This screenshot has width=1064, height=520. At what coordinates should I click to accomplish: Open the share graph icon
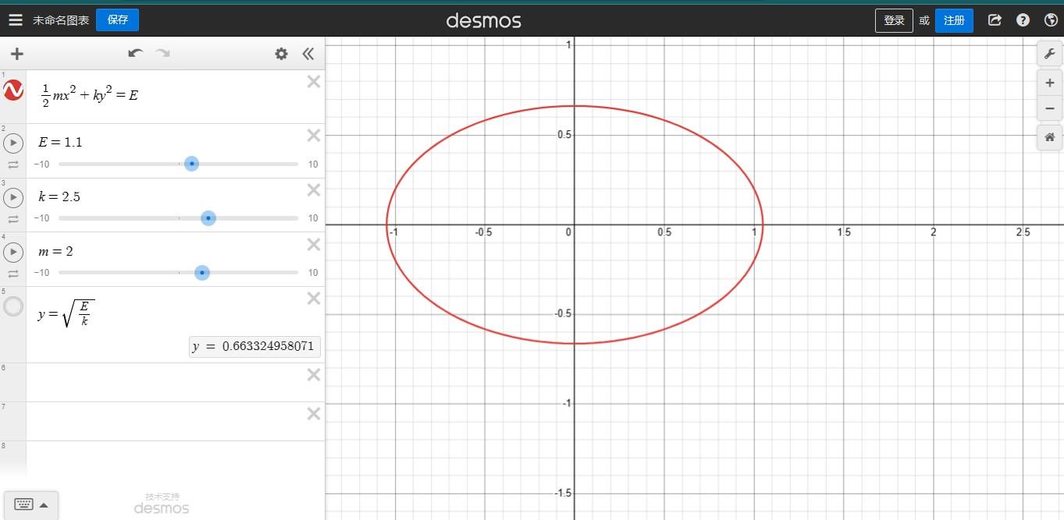[x=995, y=20]
